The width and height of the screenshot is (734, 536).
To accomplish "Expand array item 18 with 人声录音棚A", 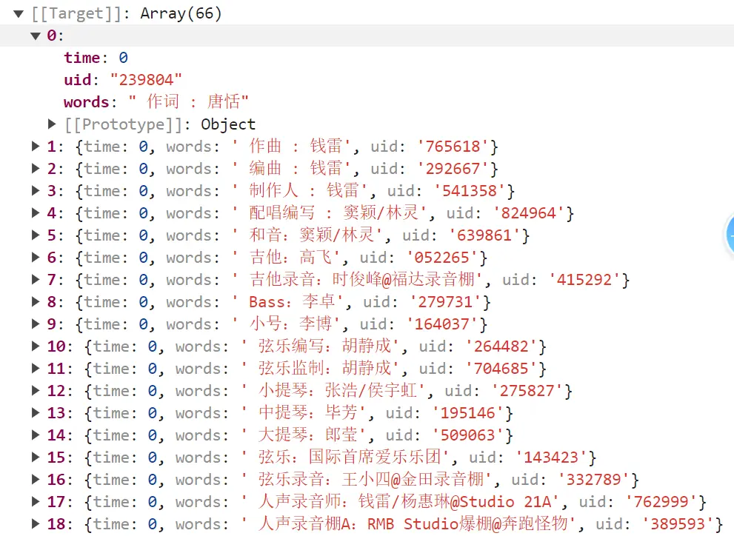I will [x=35, y=524].
